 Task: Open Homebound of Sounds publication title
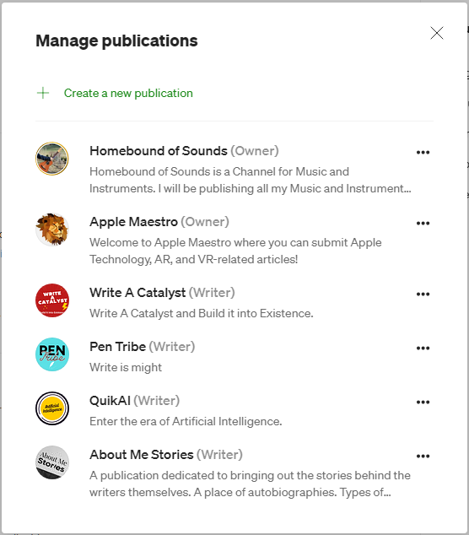[x=159, y=151]
